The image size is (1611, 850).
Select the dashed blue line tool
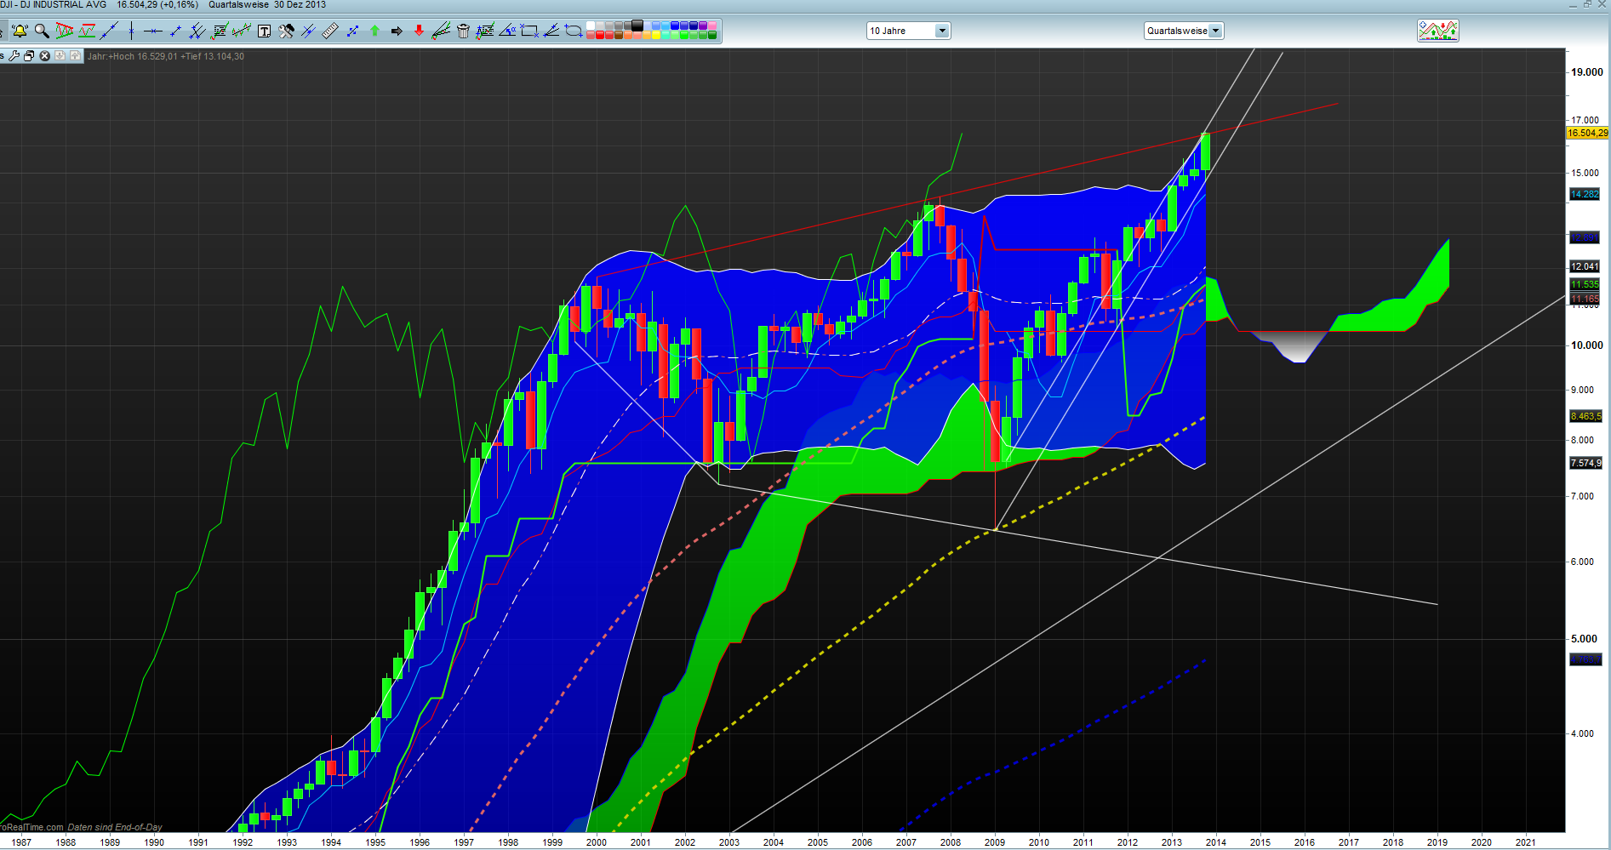352,31
